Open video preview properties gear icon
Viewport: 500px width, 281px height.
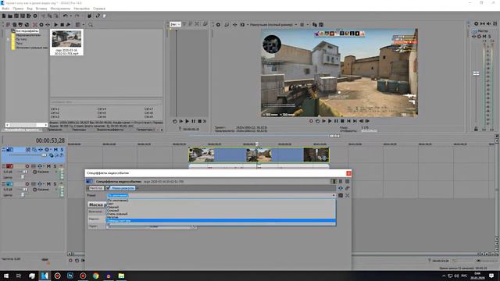(219, 24)
